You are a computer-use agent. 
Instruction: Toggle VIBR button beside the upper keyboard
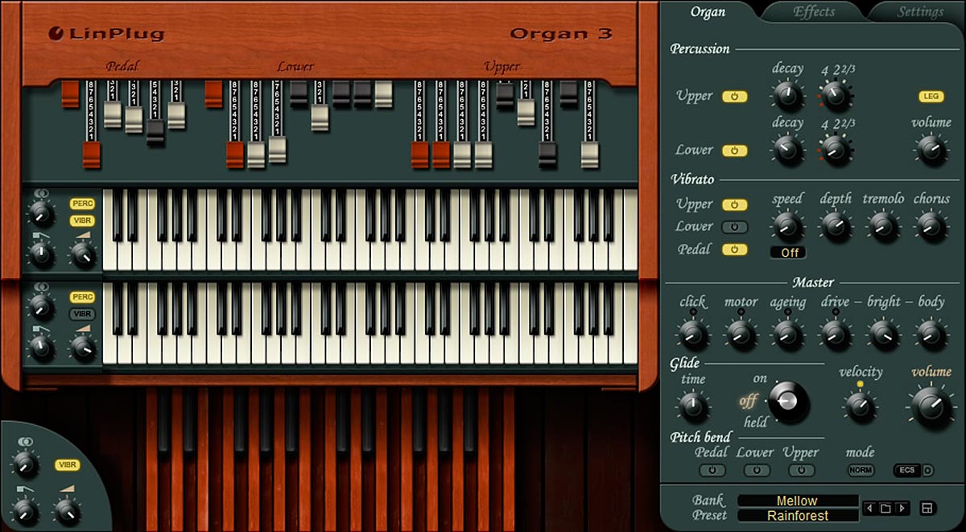pos(82,221)
